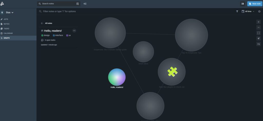Open the Calendar section
The image size is (263, 121).
pyautogui.click(x=8, y=33)
